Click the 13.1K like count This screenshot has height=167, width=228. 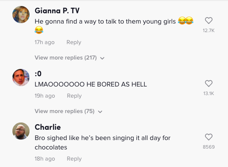[x=209, y=93]
